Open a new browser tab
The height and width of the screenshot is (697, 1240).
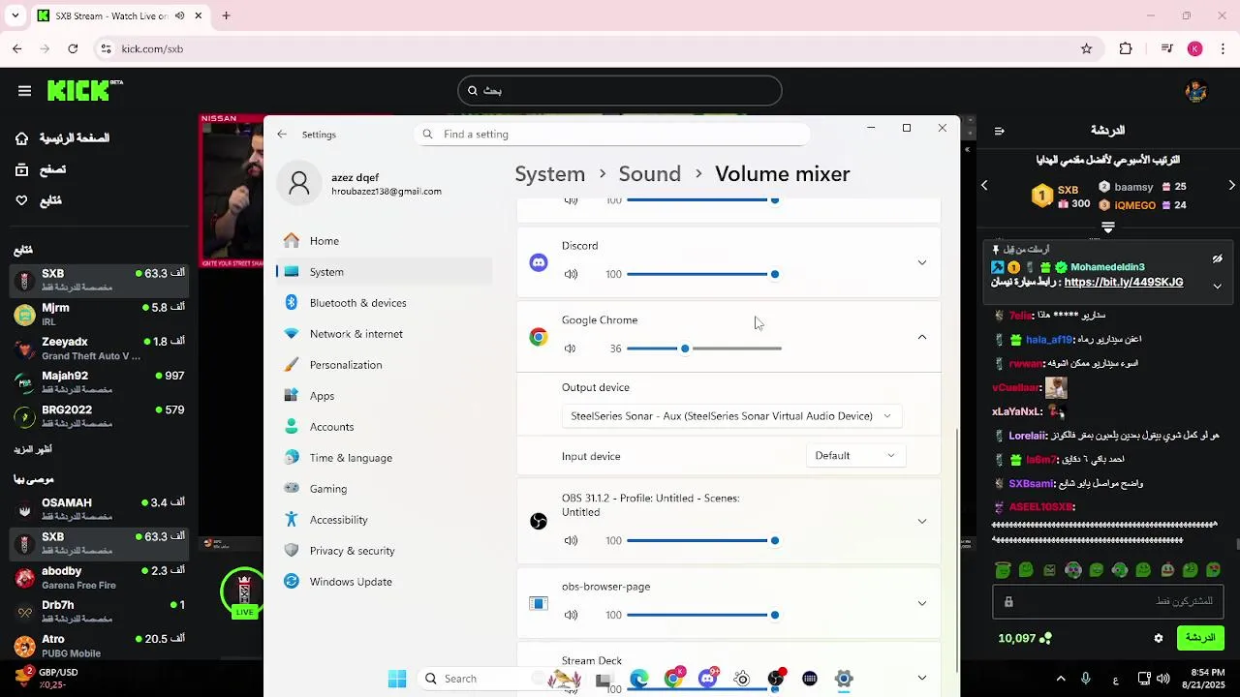[226, 16]
